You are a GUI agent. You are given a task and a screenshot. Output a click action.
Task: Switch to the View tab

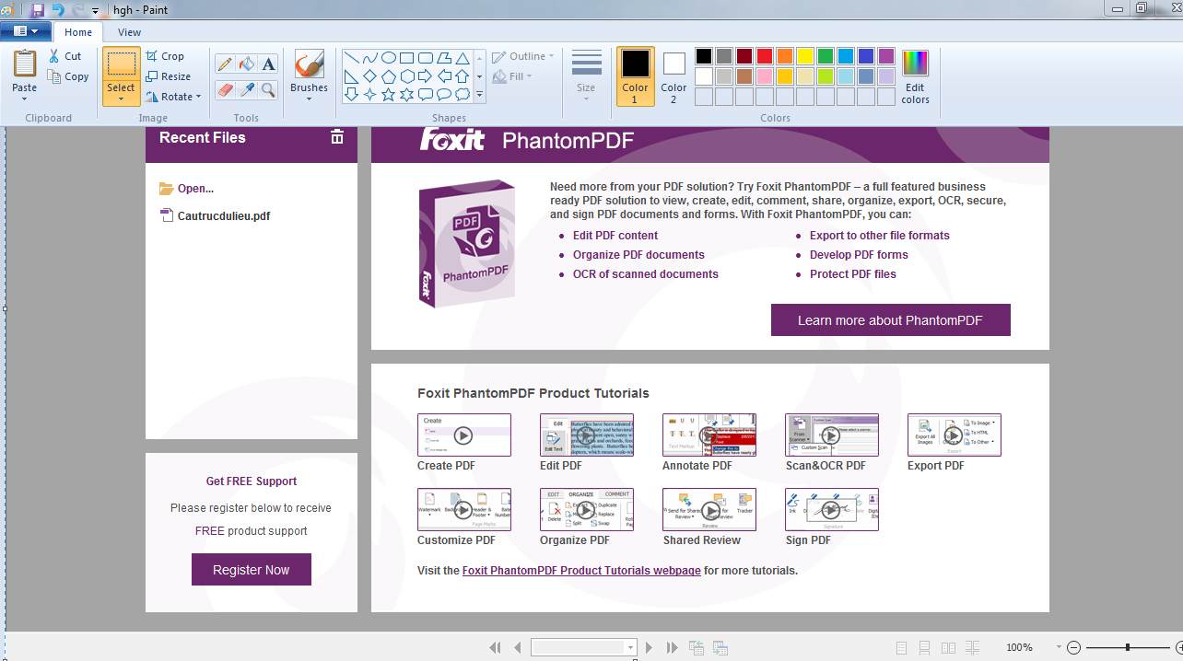pyautogui.click(x=129, y=31)
